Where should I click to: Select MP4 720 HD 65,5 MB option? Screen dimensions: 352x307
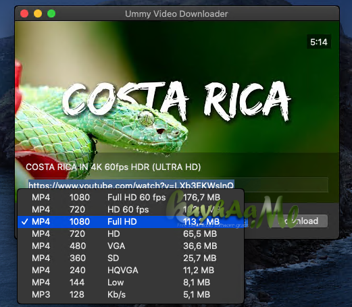point(130,234)
